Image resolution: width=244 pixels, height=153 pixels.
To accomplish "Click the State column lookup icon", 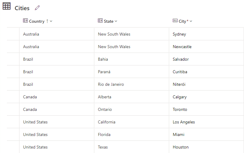I will point(100,21).
